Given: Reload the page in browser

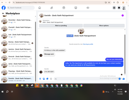Looking at the screenshot, I should coord(10,3).
